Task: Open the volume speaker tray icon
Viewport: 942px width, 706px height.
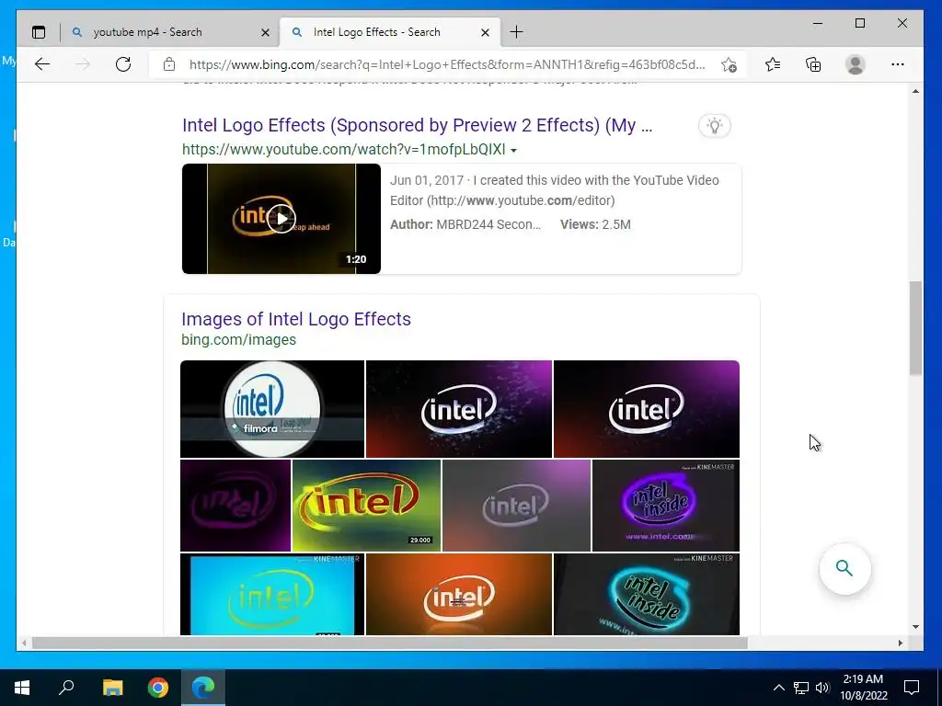Action: pyautogui.click(x=822, y=688)
